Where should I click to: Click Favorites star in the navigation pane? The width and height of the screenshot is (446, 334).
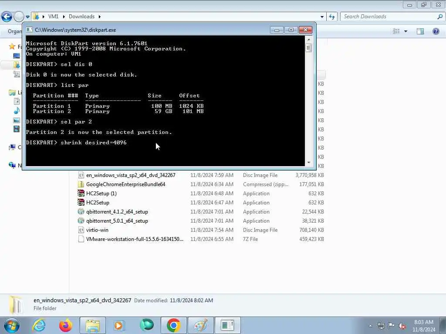coord(12,46)
